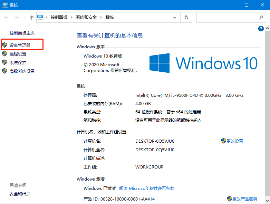Click 更改产品密钥 link
This screenshot has width=270, height=204.
tap(245, 199)
